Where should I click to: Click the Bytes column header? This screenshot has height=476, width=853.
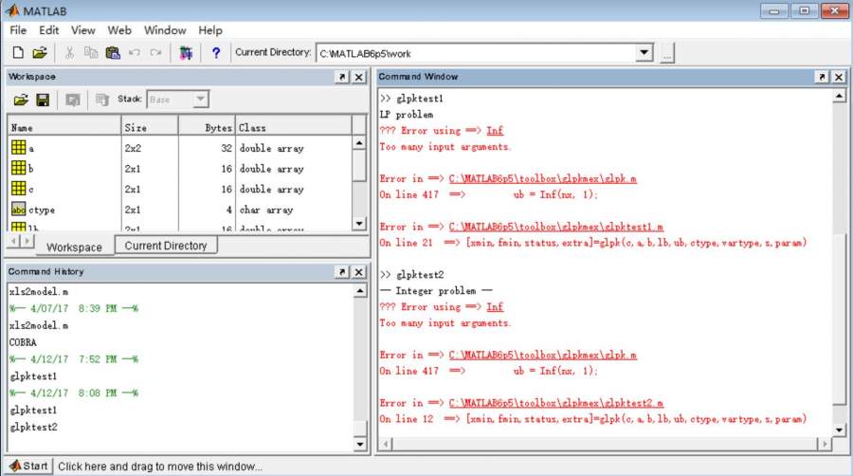(207, 127)
